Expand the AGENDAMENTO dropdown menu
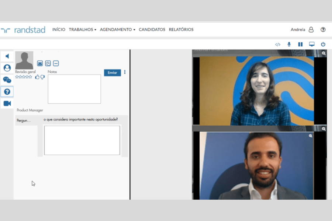Screen dimensions: 332x221 pyautogui.click(x=117, y=30)
